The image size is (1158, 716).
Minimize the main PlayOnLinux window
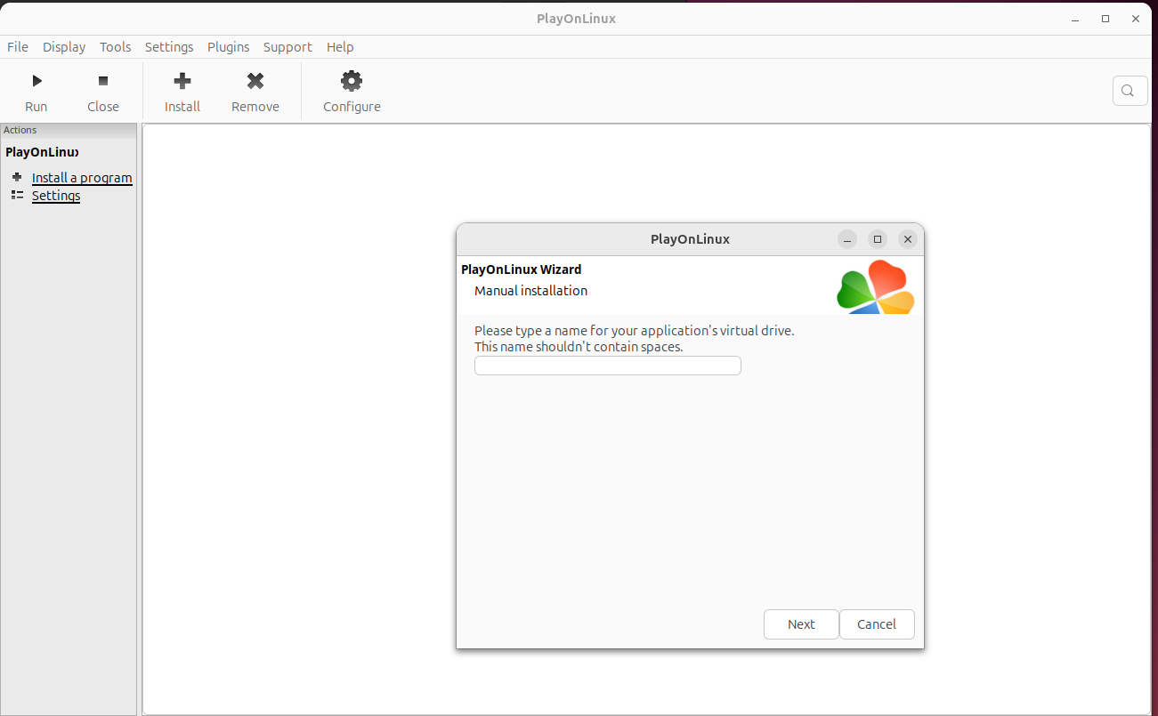pyautogui.click(x=1076, y=19)
